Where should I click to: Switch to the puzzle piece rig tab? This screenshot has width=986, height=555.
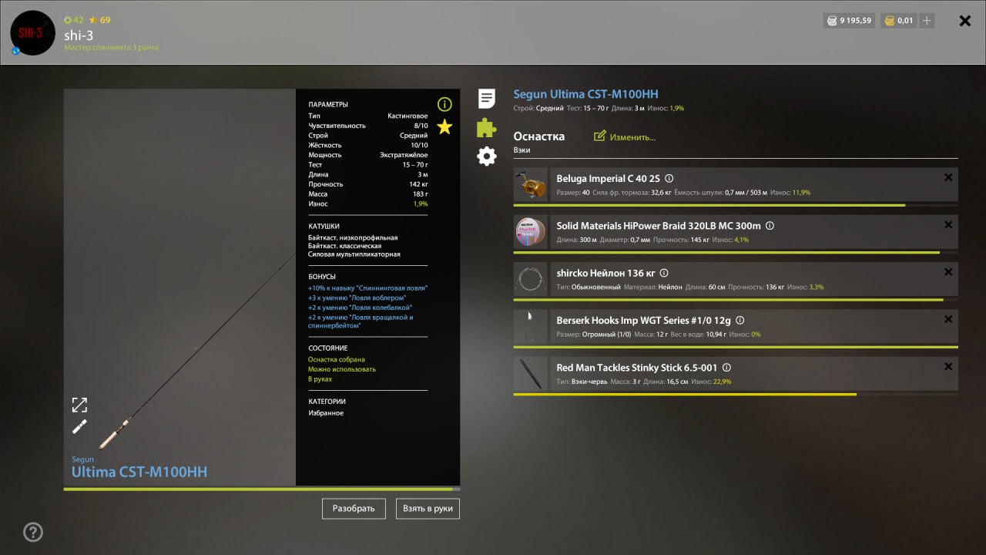(486, 128)
